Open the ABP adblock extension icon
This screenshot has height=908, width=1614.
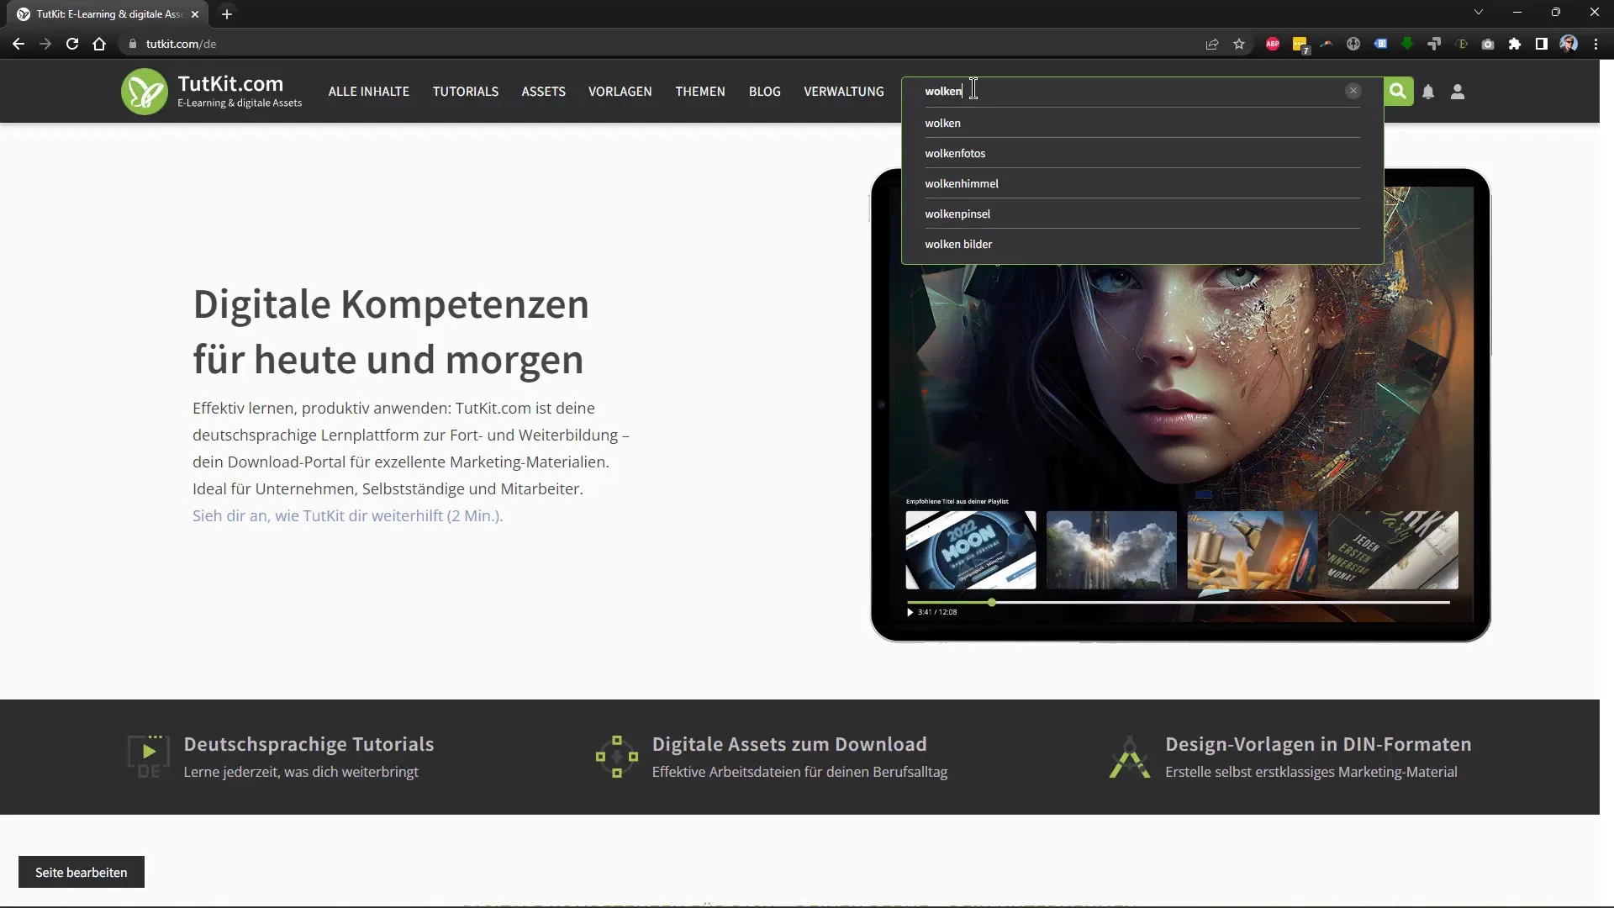(1273, 44)
